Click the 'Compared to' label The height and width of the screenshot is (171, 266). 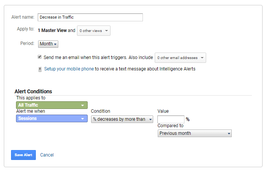click(x=170, y=126)
